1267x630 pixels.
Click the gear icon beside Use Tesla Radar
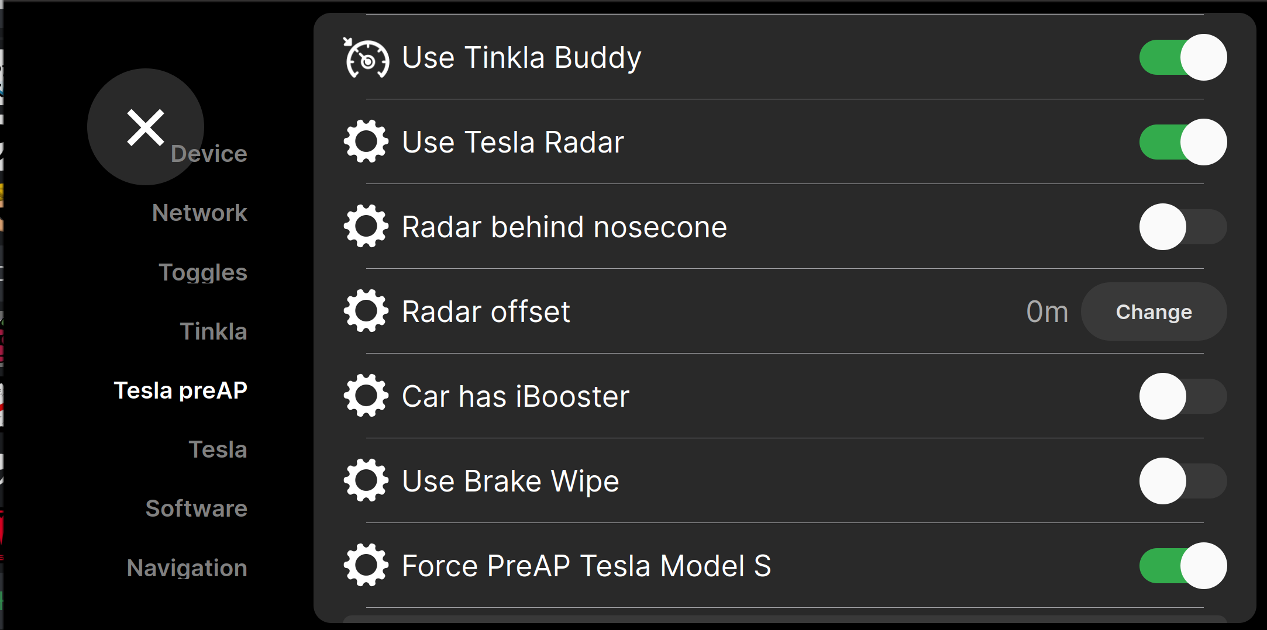(366, 142)
